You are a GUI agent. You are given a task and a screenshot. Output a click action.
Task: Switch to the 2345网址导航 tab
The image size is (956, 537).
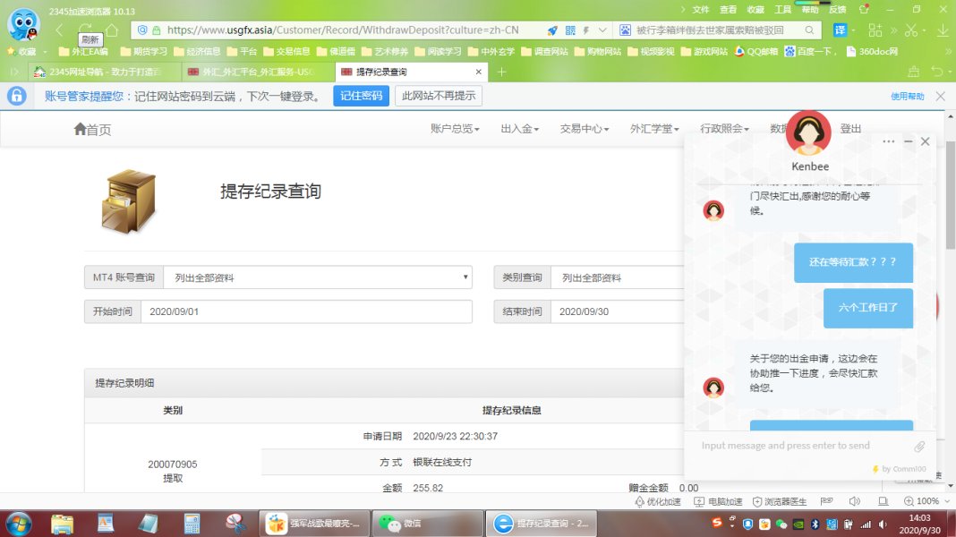98,72
